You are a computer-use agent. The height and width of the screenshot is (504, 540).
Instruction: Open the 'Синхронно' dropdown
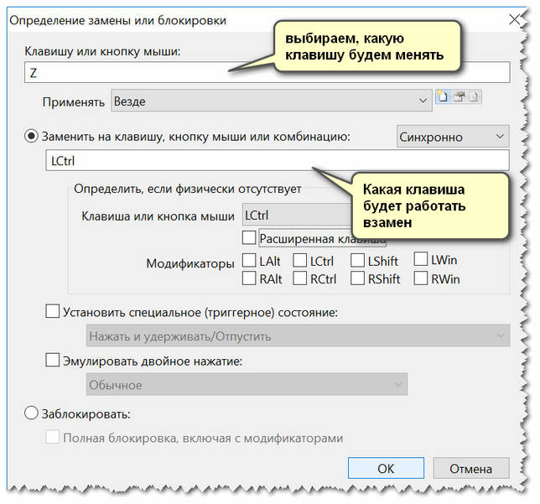453,137
